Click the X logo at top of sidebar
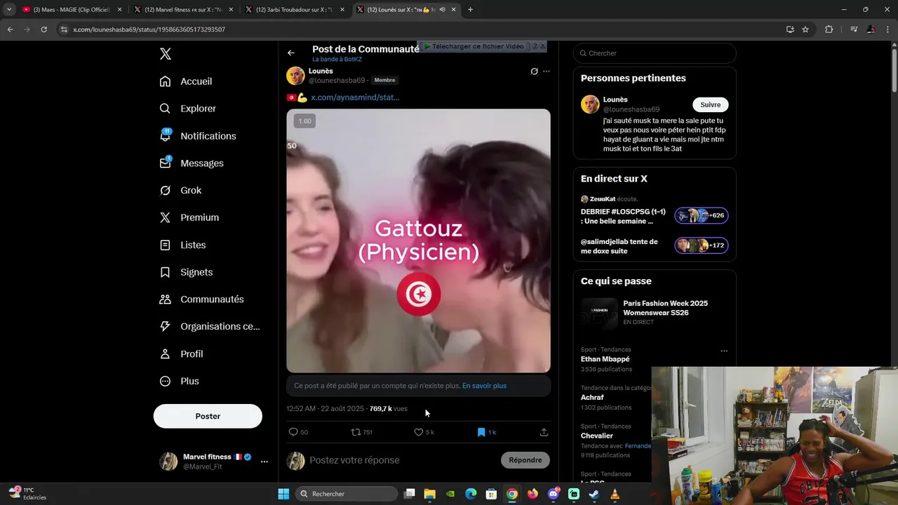This screenshot has height=505, width=898. (x=165, y=54)
